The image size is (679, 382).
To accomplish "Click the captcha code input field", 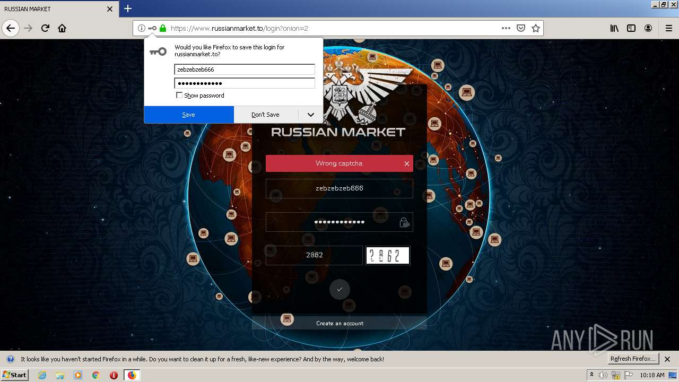I will 314,255.
